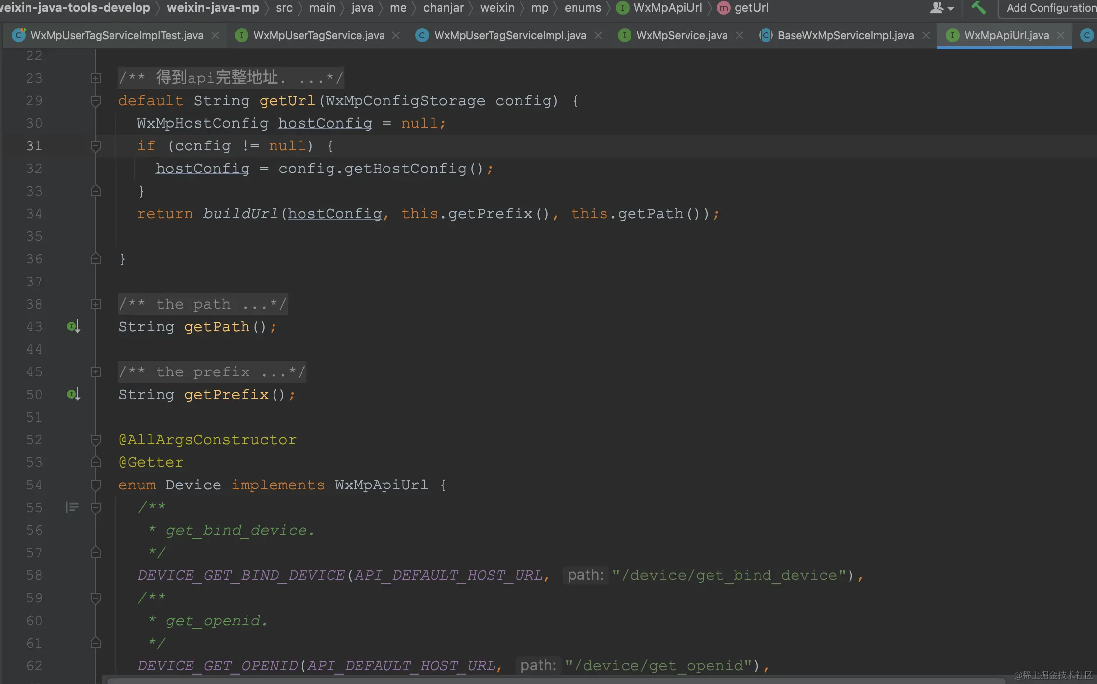
Task: Click buildUrl method call on line 34
Action: coord(240,214)
